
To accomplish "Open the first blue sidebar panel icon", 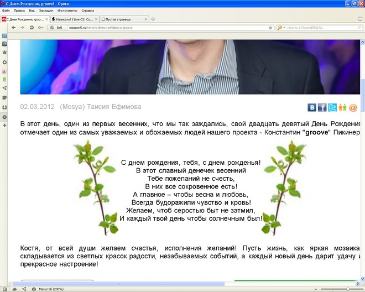I will 4,35.
